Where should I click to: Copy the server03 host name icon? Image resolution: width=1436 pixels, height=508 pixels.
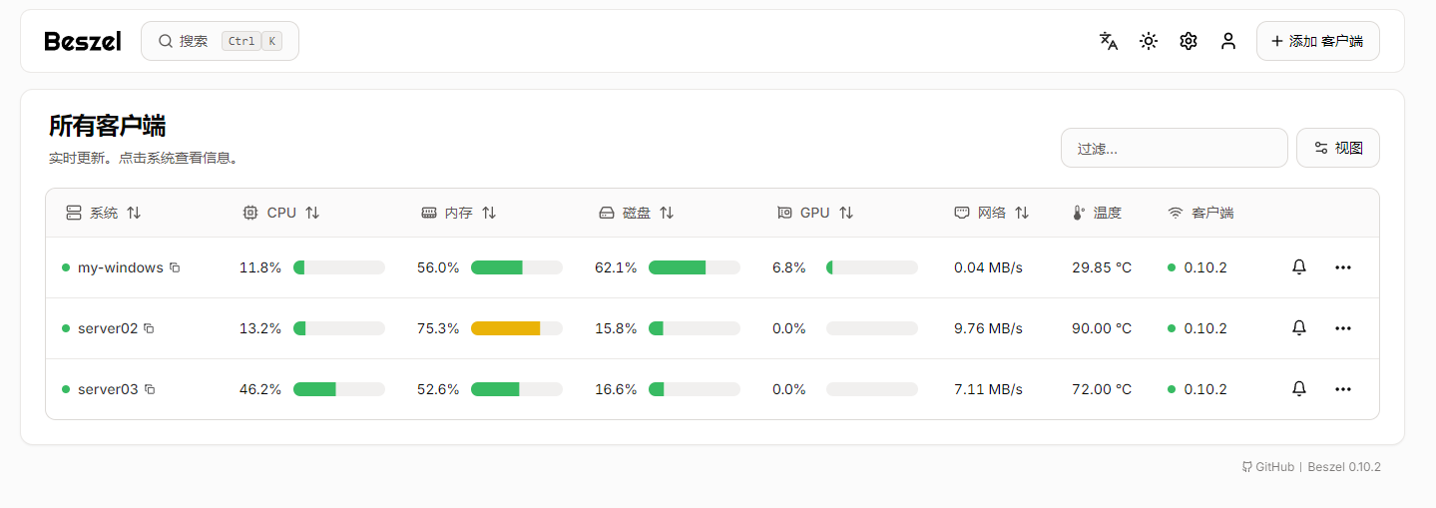(150, 389)
